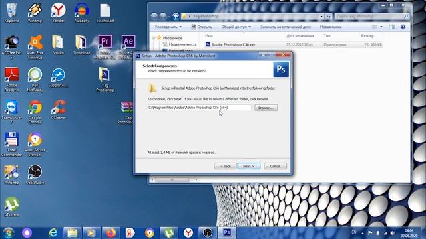Select the Avast Free Antivirus desktop icon

point(35,47)
